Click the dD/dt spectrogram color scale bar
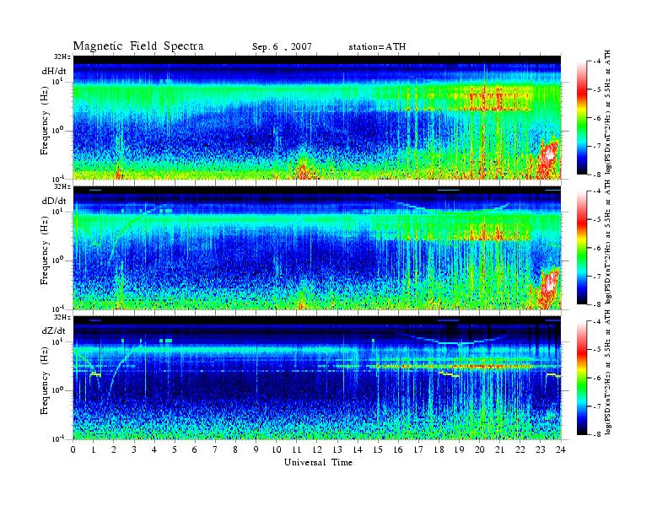 tap(582, 248)
